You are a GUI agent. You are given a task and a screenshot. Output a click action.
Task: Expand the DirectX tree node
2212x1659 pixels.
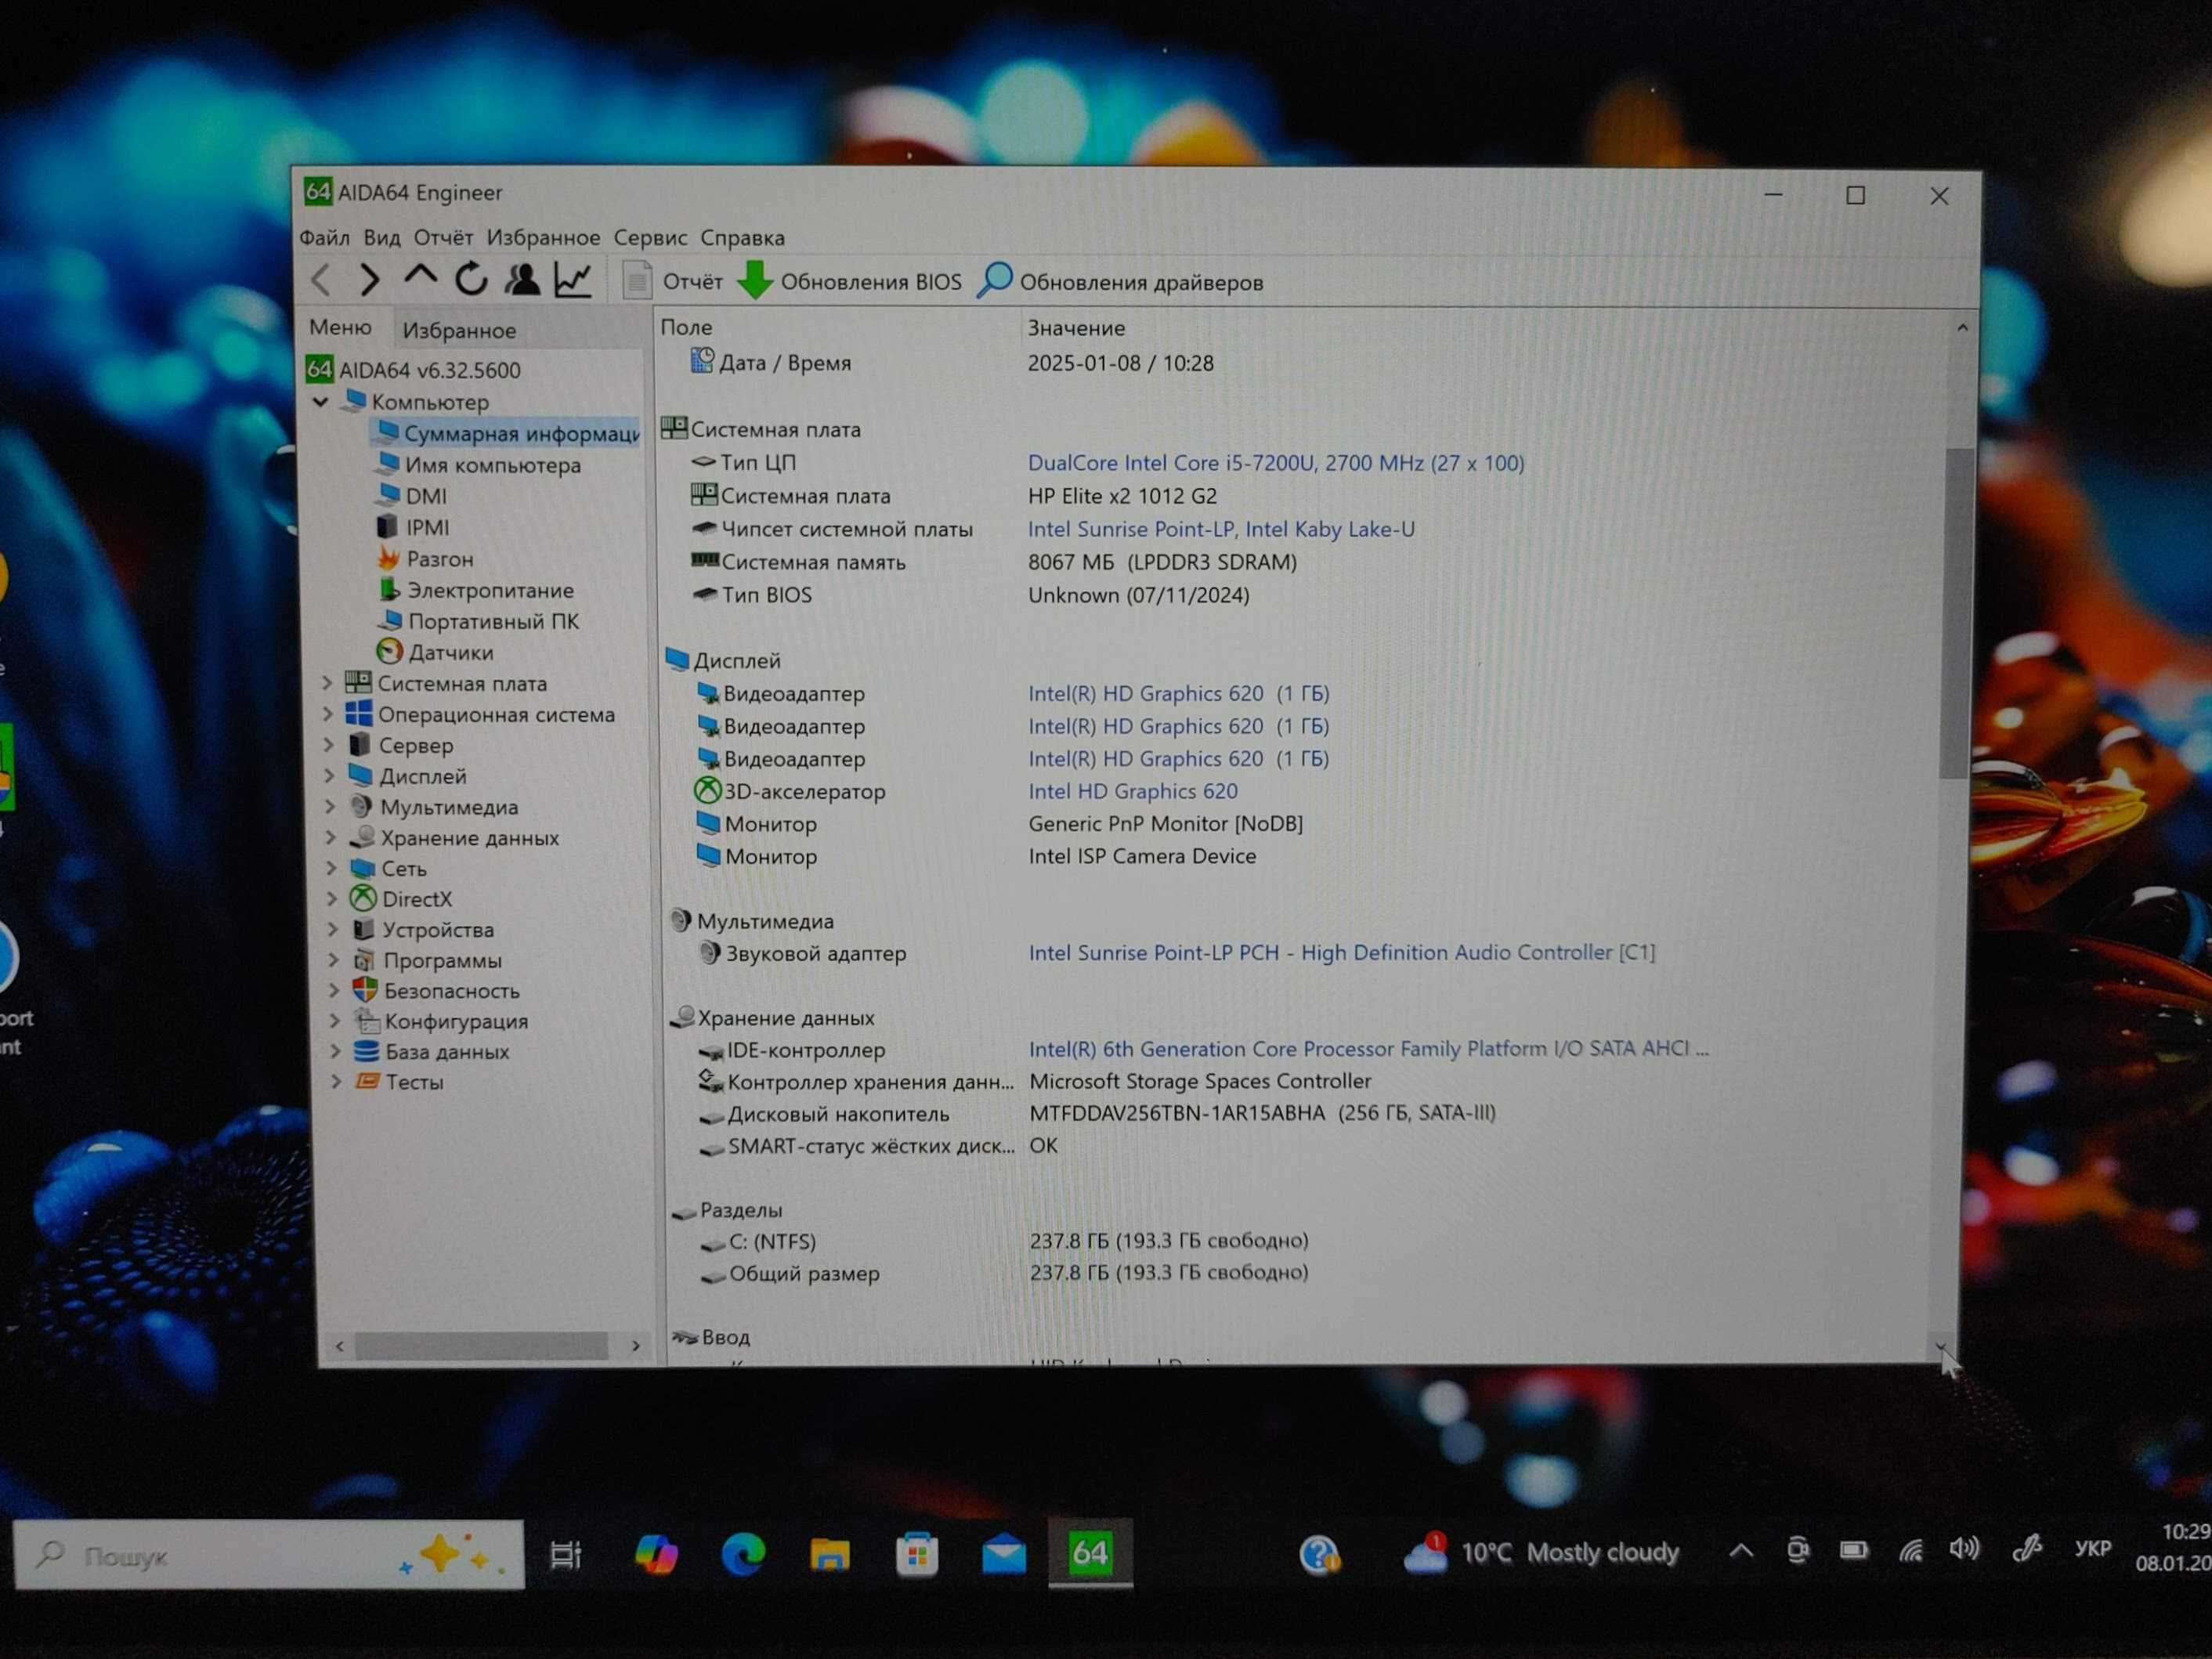[332, 899]
